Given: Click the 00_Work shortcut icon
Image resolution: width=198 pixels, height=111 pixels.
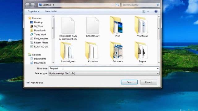Looking at the screenshot, I should point(32,26).
